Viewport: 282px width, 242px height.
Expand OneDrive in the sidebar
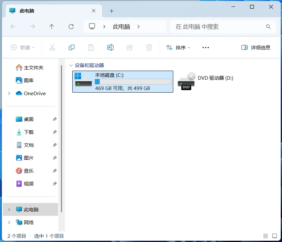tap(9, 93)
